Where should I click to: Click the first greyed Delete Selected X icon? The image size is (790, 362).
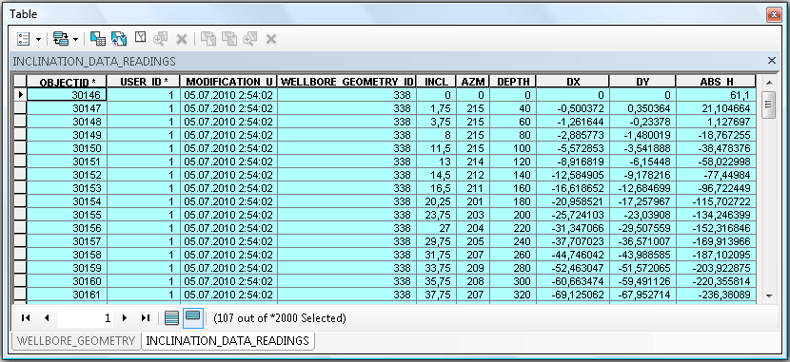[182, 39]
